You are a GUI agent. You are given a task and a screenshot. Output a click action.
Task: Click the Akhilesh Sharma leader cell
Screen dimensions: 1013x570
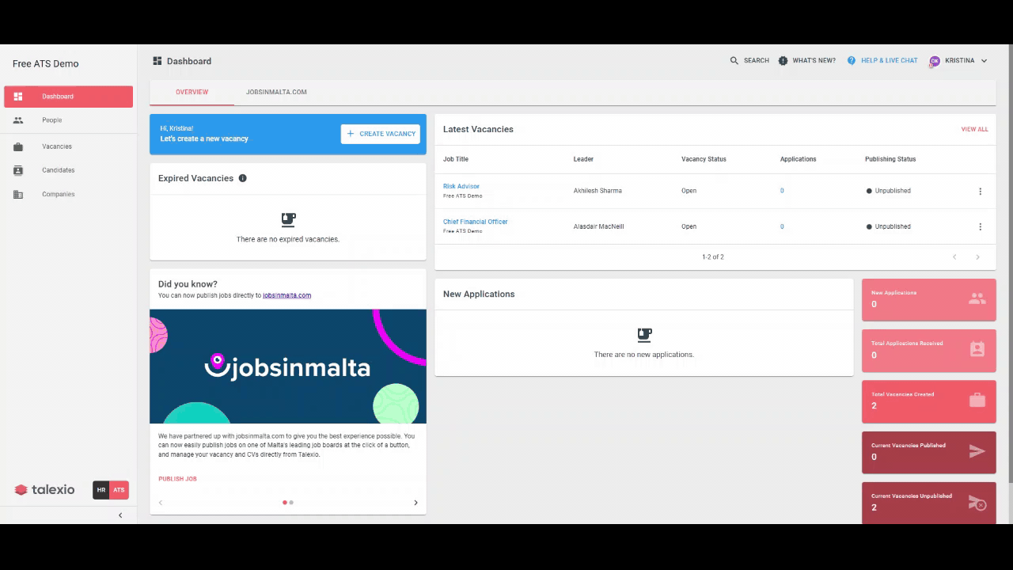coord(598,191)
